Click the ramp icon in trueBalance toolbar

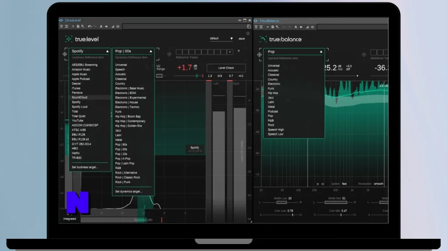(307, 27)
